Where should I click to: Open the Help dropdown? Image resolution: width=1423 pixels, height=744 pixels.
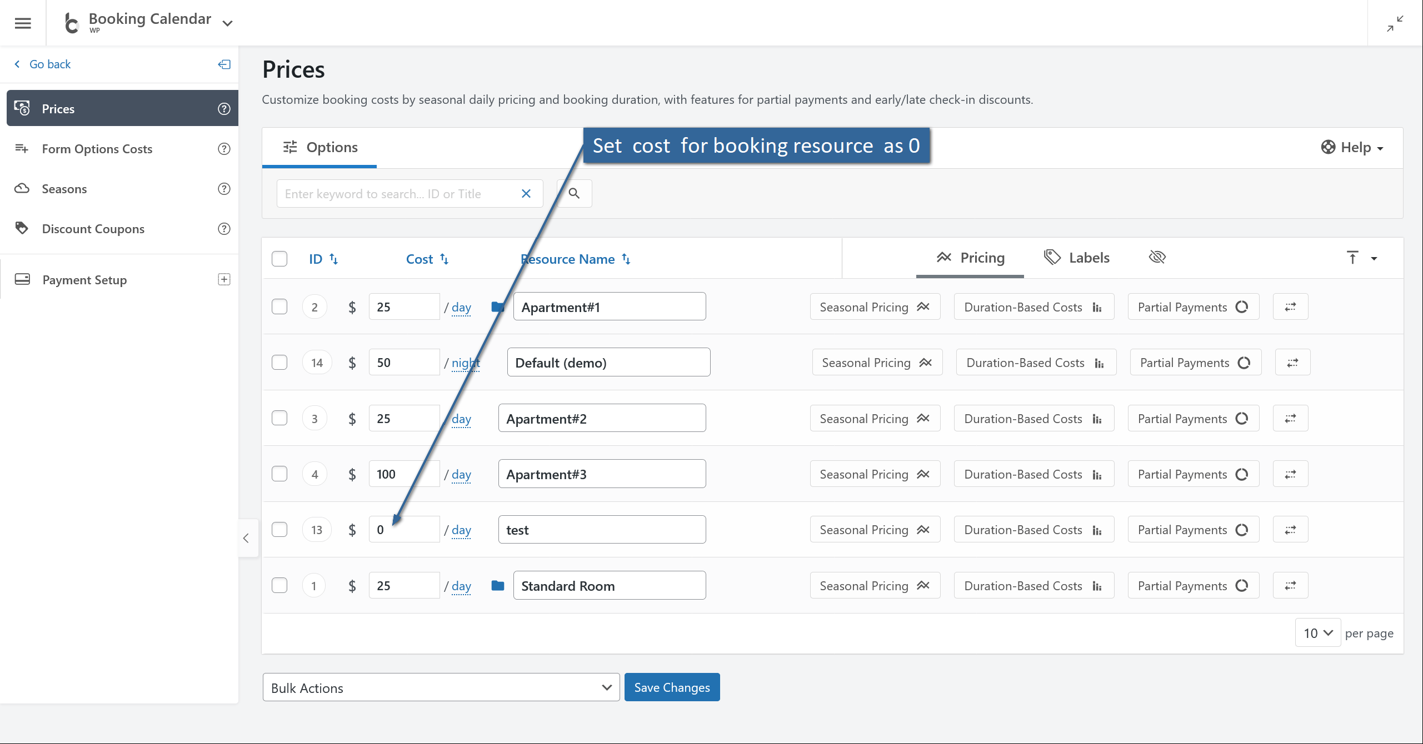click(1352, 148)
